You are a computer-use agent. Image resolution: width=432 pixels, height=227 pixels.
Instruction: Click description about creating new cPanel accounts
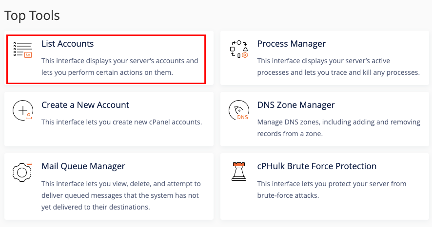[122, 122]
